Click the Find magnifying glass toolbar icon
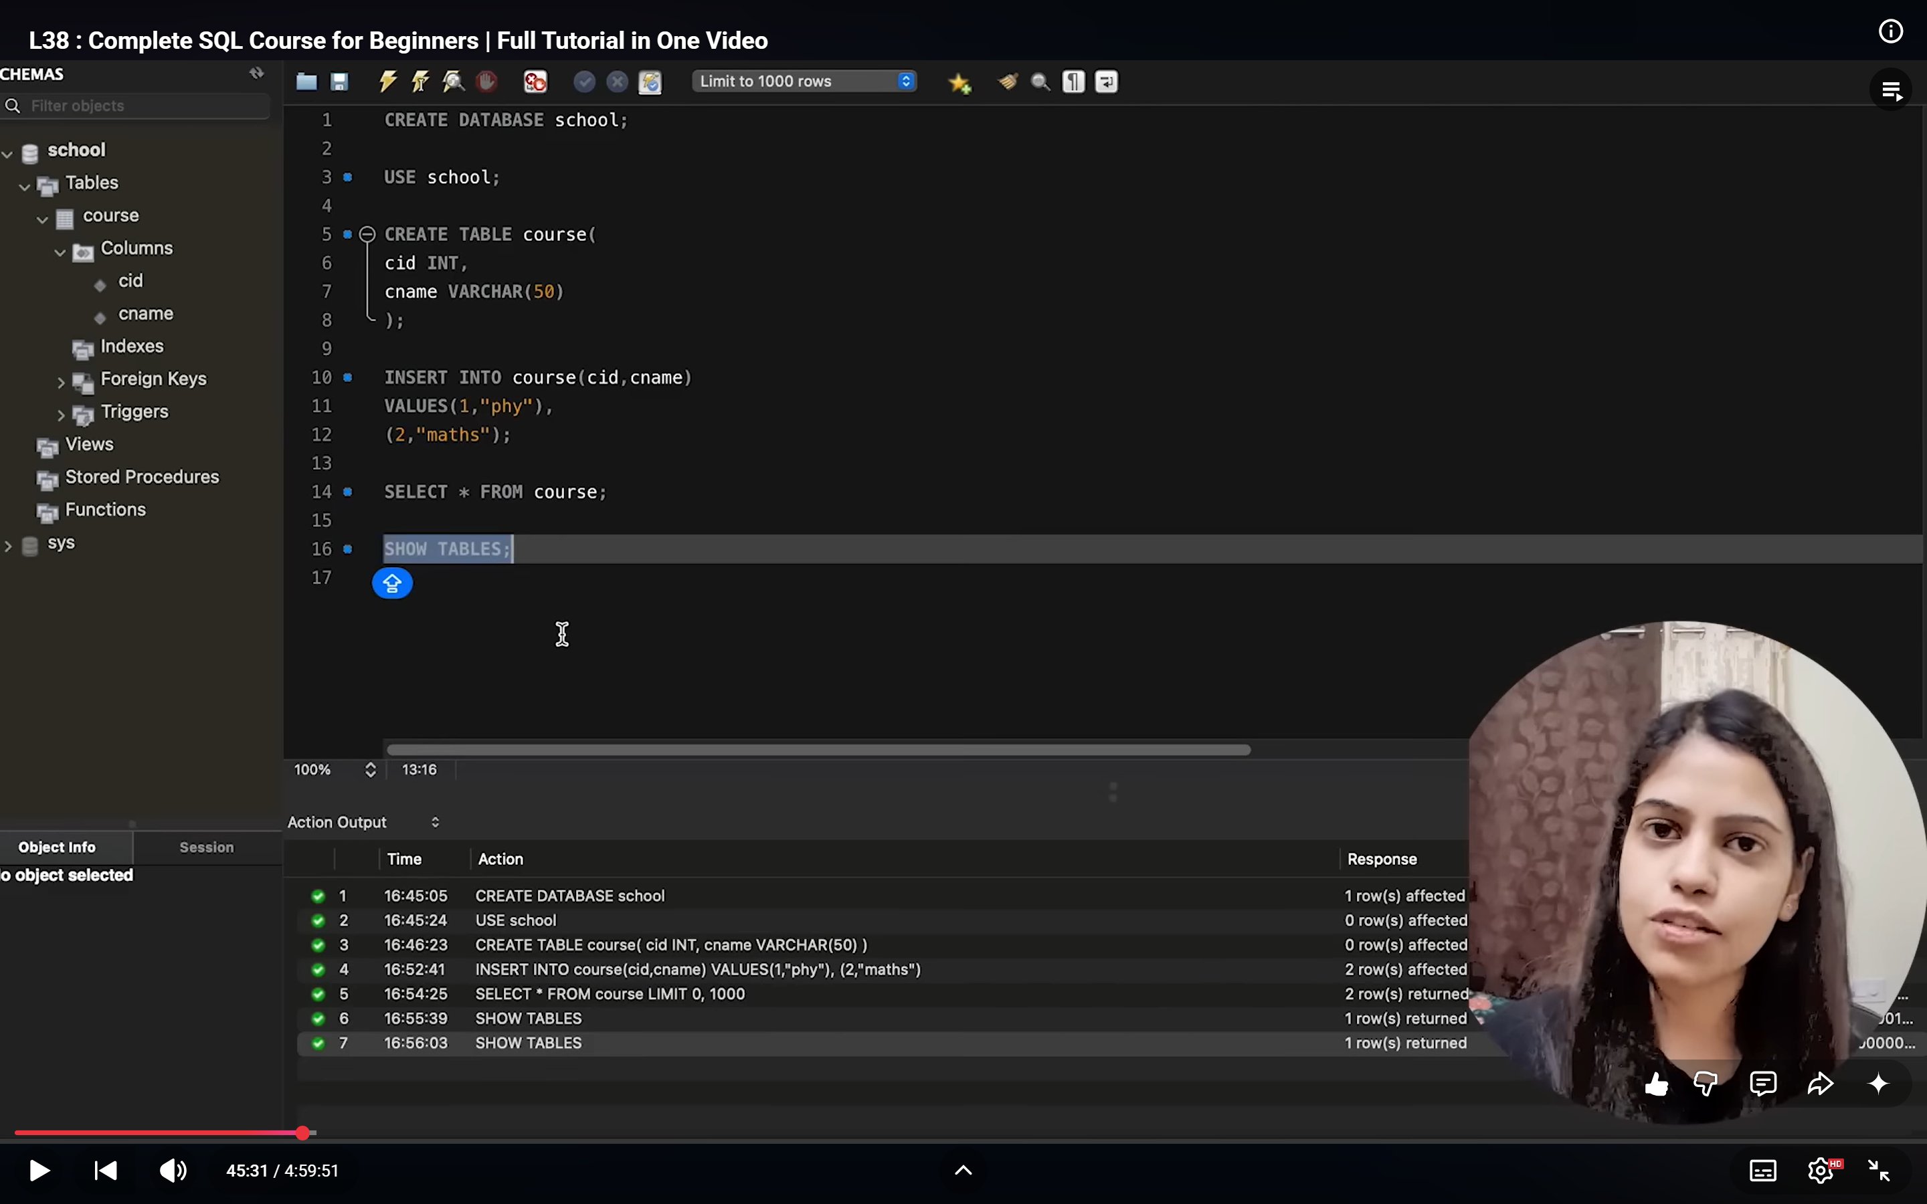The width and height of the screenshot is (1927, 1204). point(1040,81)
